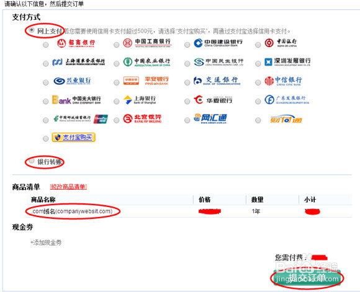
Task: Open the 修改商品清单 link
Action: [x=68, y=187]
